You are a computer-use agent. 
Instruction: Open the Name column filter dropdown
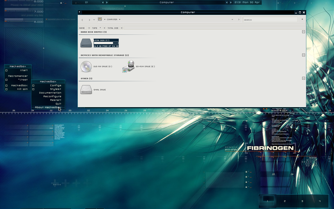(x=89, y=28)
